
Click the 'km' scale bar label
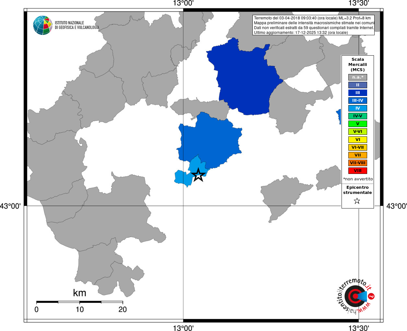pyautogui.click(x=79, y=293)
